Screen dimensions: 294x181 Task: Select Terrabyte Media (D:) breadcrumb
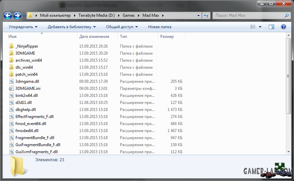point(97,15)
